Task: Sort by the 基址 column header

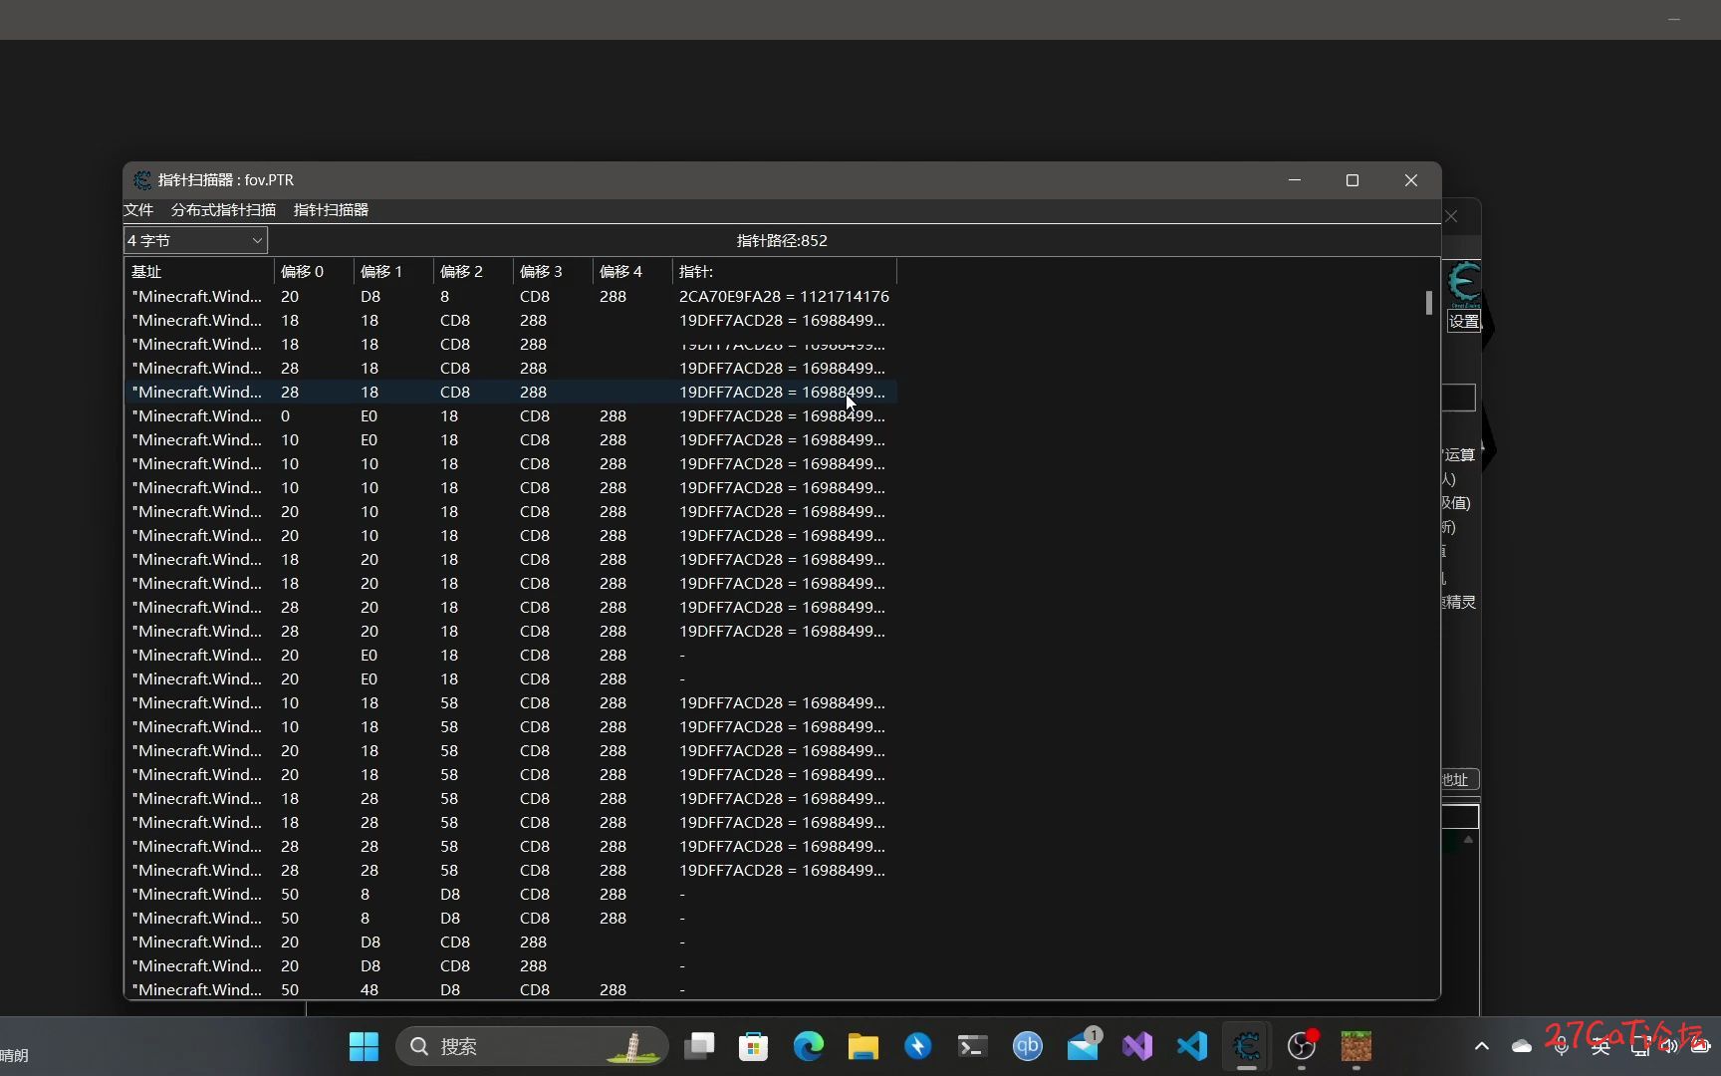Action: point(199,271)
